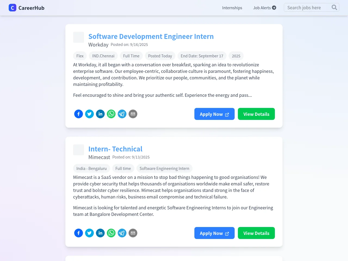The height and width of the screenshot is (261, 348).
Task: Apply Now for Workday internship
Action: (x=215, y=114)
